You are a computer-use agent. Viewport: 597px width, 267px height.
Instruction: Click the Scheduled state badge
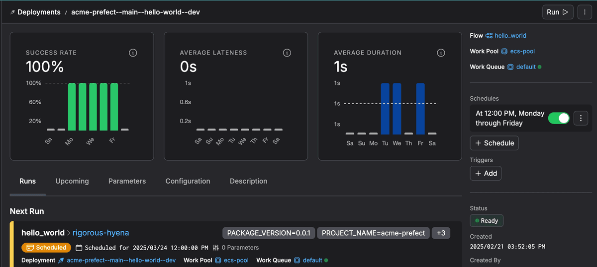pyautogui.click(x=46, y=247)
